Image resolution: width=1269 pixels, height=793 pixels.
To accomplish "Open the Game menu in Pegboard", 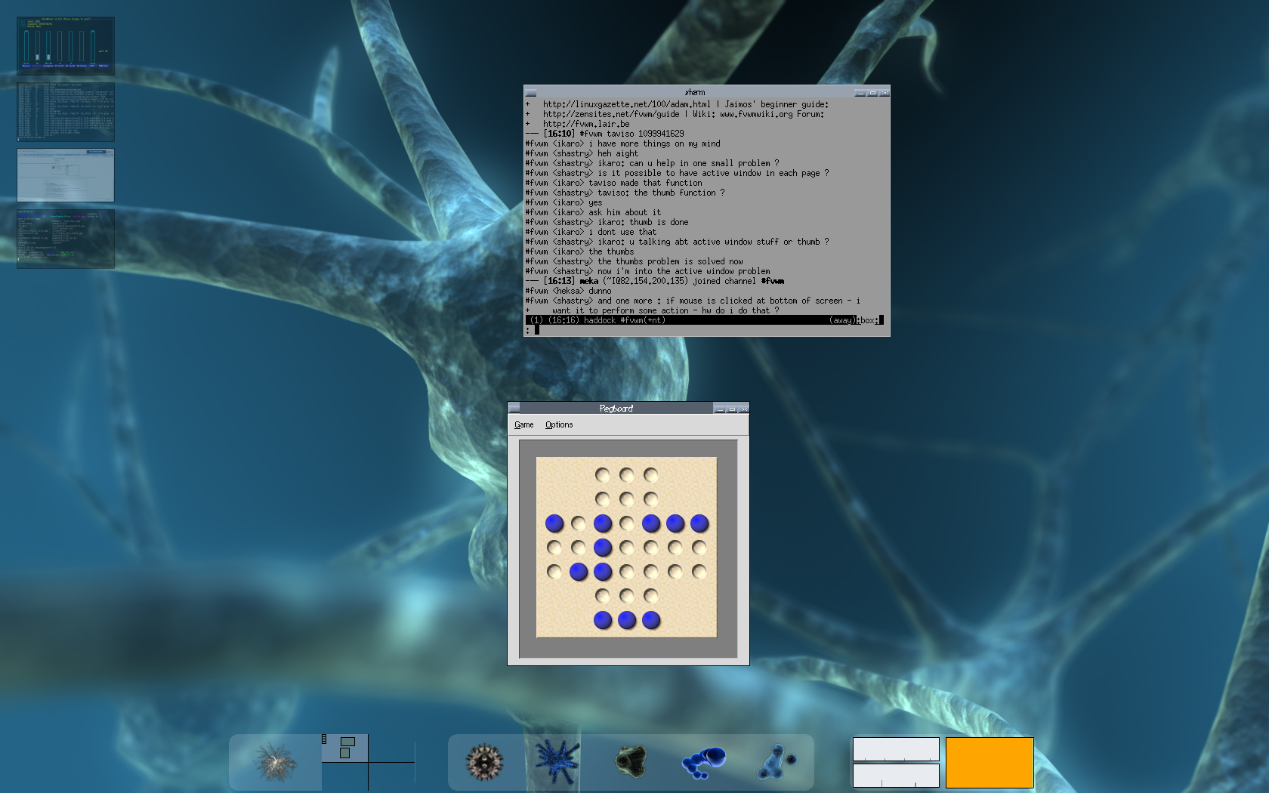I will [x=523, y=425].
